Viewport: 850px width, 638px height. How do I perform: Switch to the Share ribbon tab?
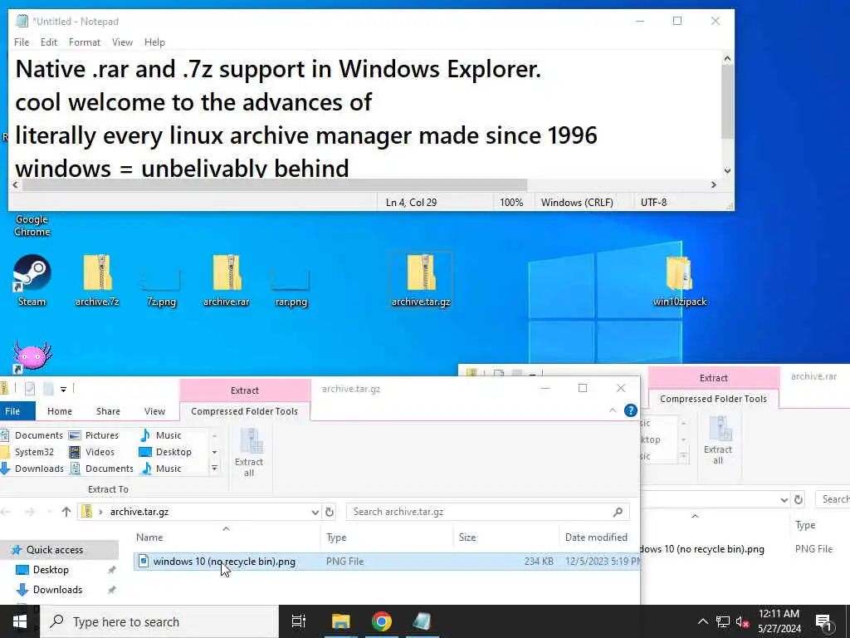[108, 411]
